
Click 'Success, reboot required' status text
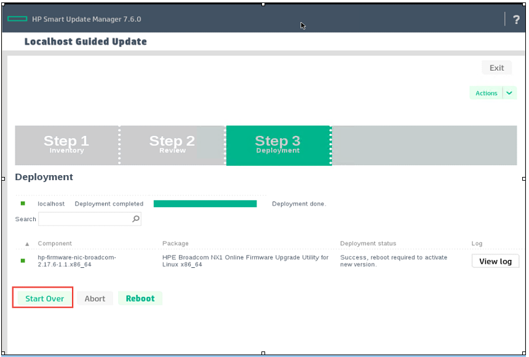(x=394, y=261)
